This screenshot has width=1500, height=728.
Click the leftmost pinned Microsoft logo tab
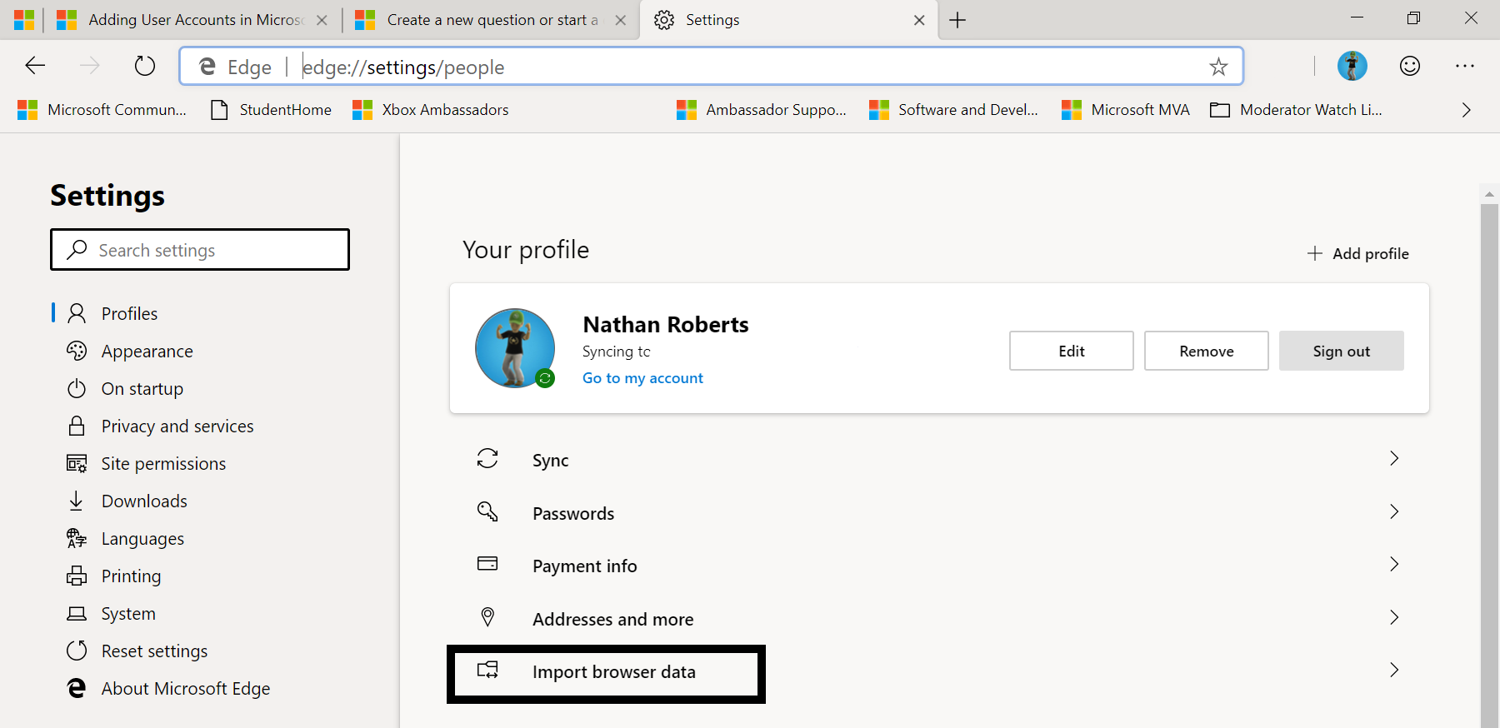point(24,20)
